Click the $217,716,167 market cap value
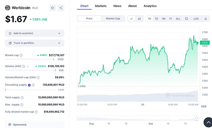 (57, 55)
